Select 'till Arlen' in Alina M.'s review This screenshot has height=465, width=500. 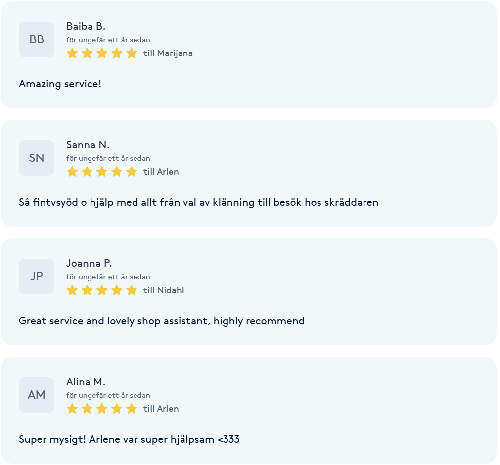pos(161,408)
